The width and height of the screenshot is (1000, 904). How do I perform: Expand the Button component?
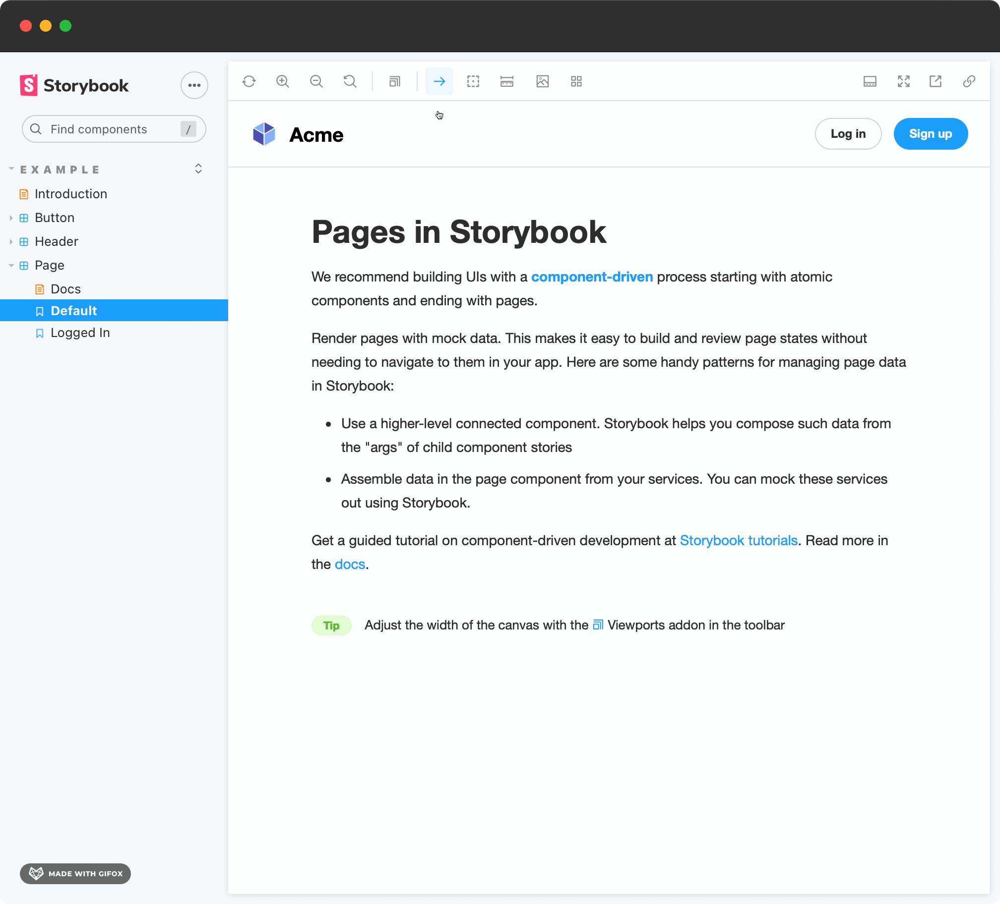coord(55,218)
